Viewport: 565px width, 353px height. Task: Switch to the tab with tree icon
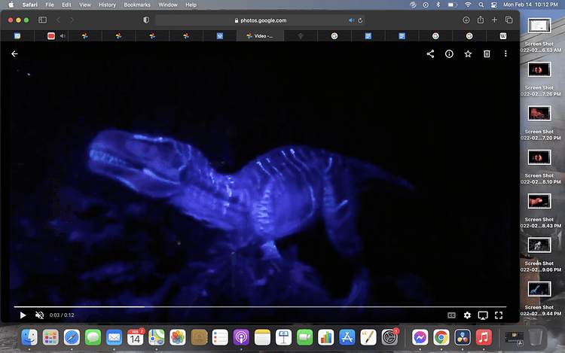(x=301, y=36)
